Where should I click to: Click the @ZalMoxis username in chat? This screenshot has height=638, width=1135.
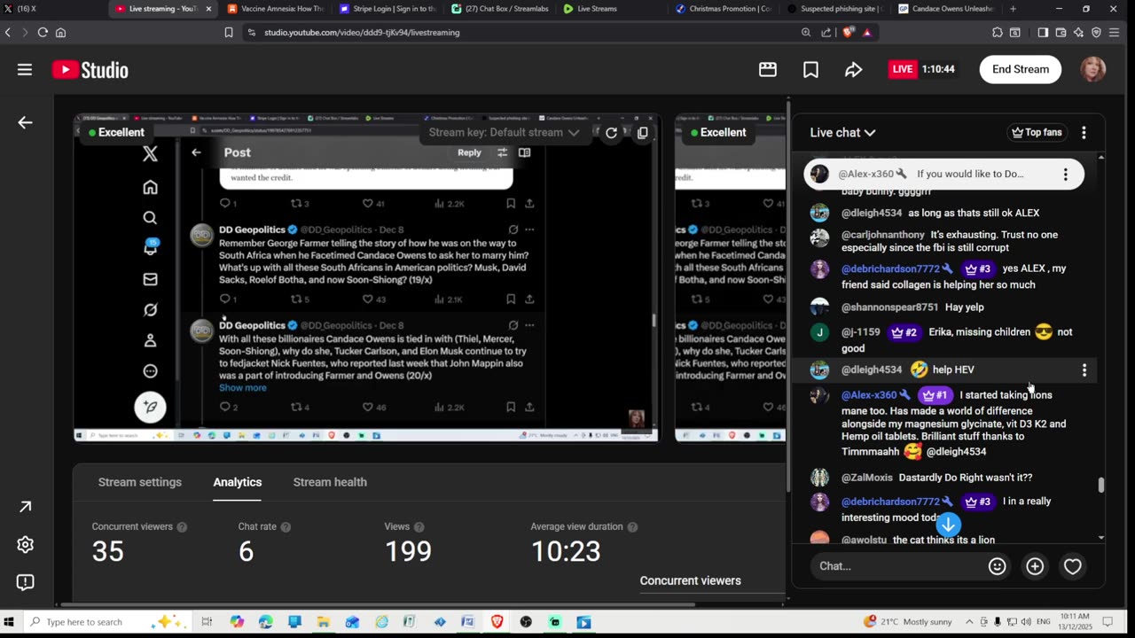(x=867, y=478)
